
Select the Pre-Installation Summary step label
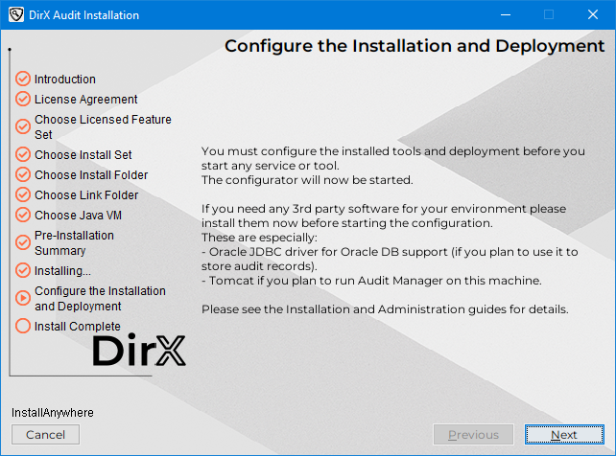click(74, 242)
